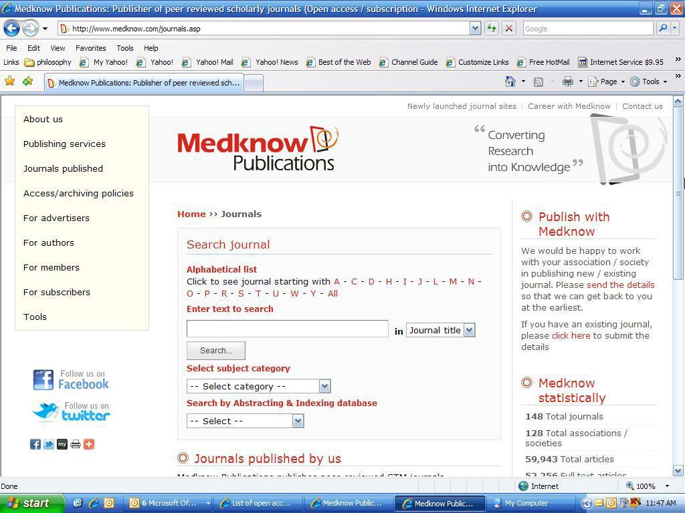685x513 pixels.
Task: Click the browser Forward arrow button
Action: coord(29,29)
